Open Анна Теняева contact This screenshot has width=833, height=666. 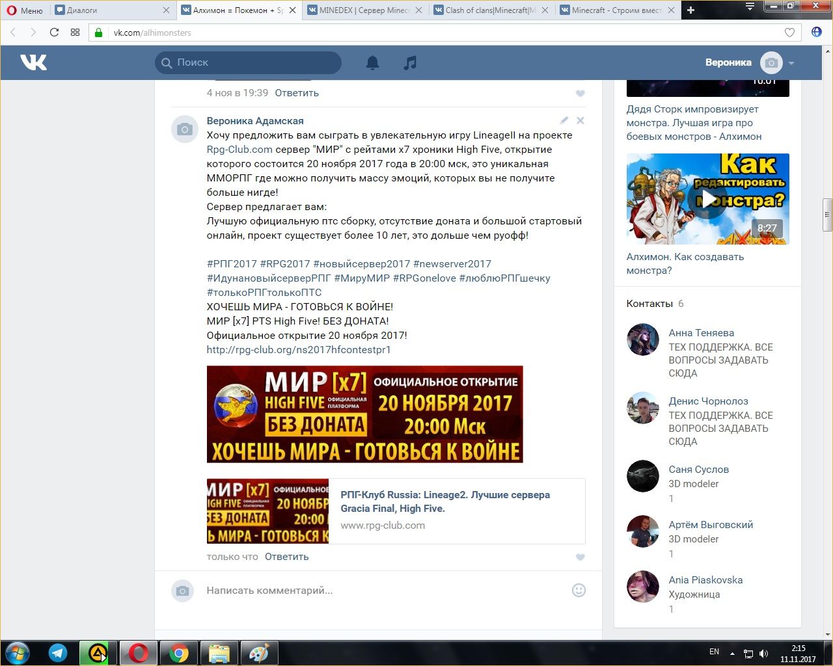point(702,333)
